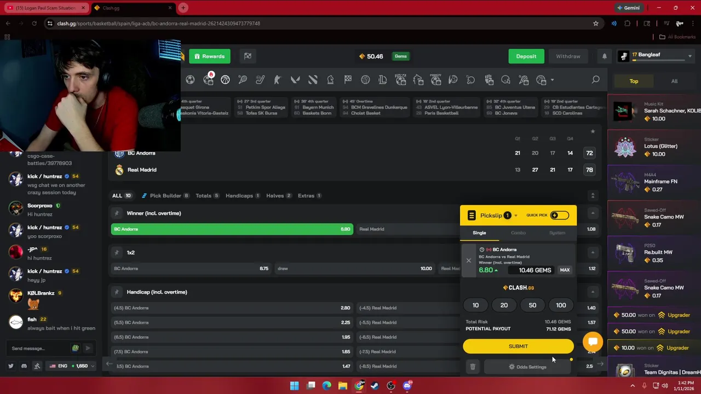Screen dimensions: 701x394
Task: Switch to Top in the live feed
Action: 634,81
